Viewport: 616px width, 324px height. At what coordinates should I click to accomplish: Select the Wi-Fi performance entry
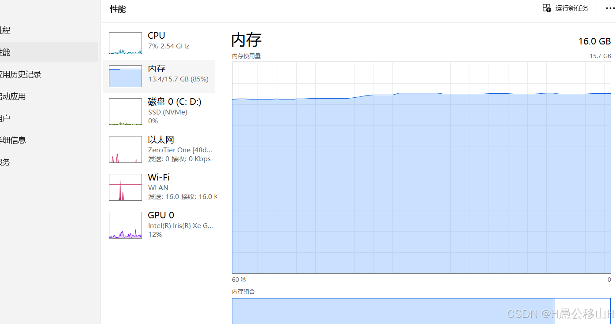[x=159, y=187]
